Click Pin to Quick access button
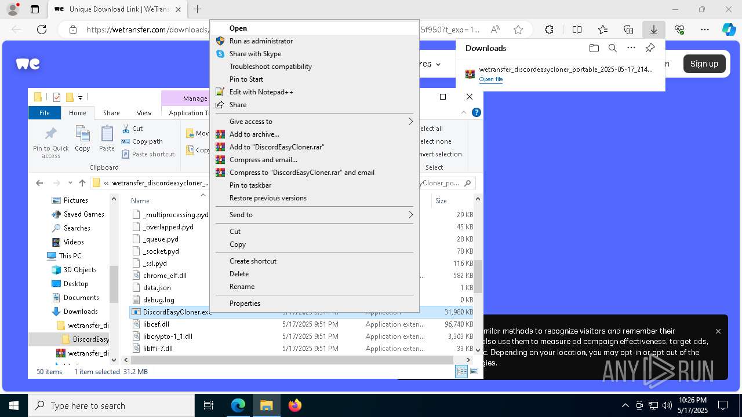Image resolution: width=742 pixels, height=417 pixels. tap(51, 142)
